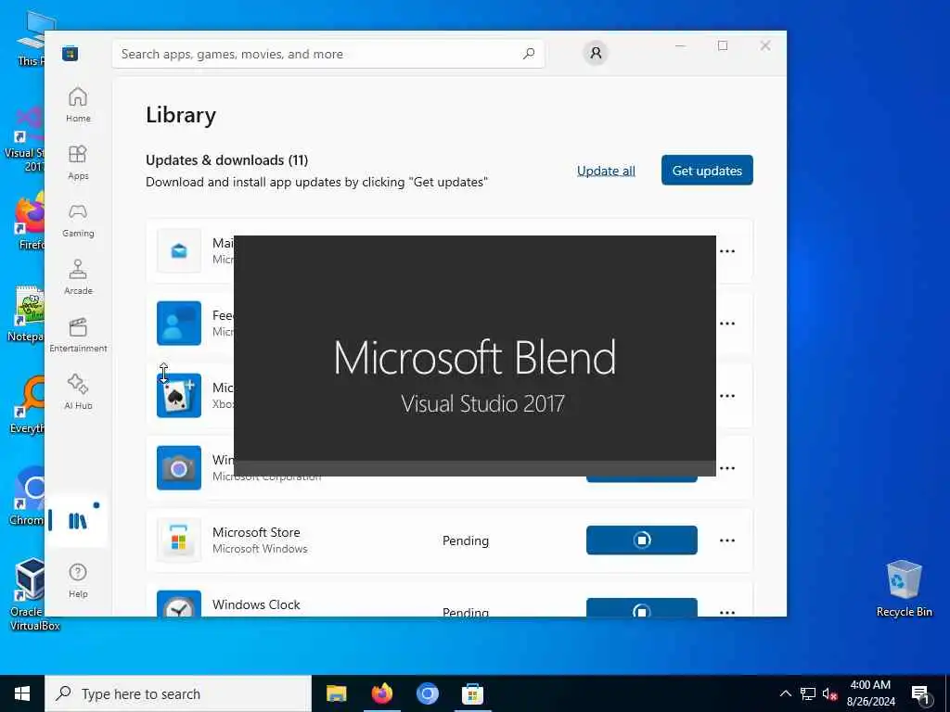The width and height of the screenshot is (950, 712).
Task: Select the Library icon in sidebar
Action: click(x=78, y=521)
